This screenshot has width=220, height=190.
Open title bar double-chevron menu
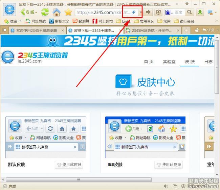pyautogui.click(x=177, y=4)
